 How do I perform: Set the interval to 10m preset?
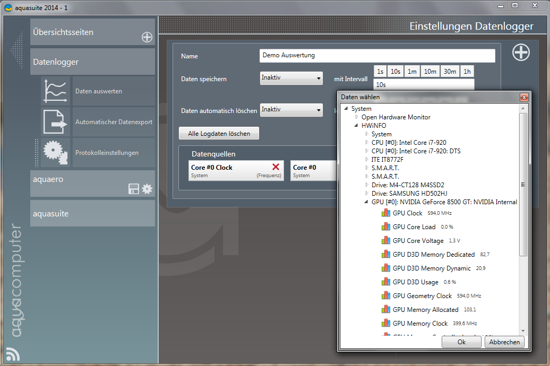pyautogui.click(x=430, y=72)
